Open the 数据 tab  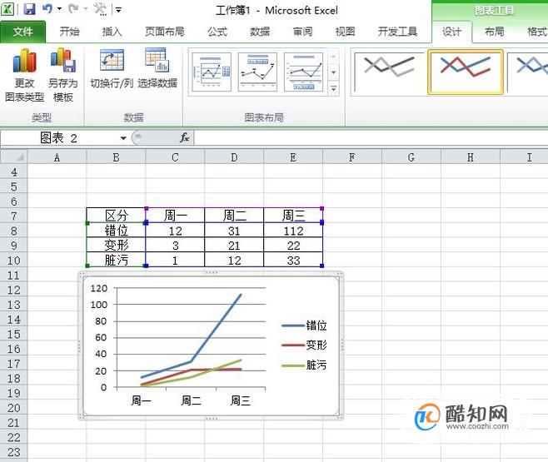[260, 32]
